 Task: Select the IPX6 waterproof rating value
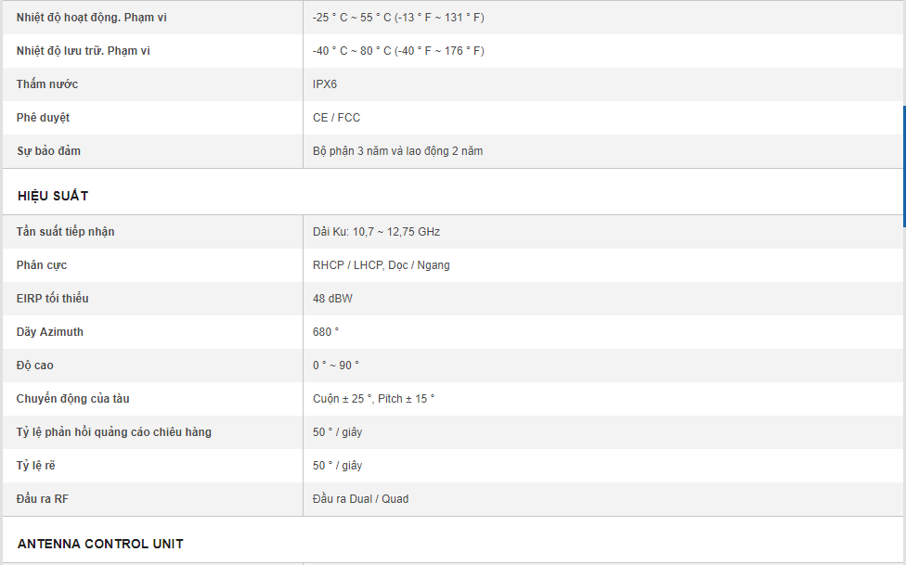tap(325, 84)
